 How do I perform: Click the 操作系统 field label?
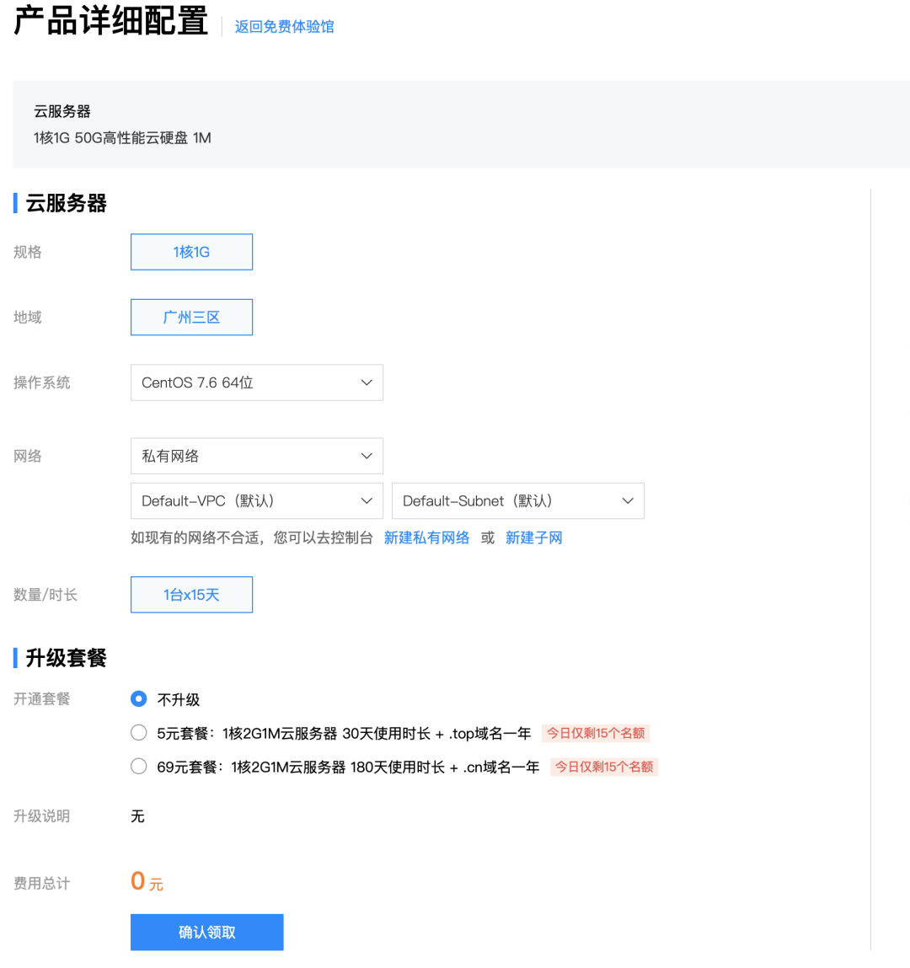pyautogui.click(x=42, y=382)
